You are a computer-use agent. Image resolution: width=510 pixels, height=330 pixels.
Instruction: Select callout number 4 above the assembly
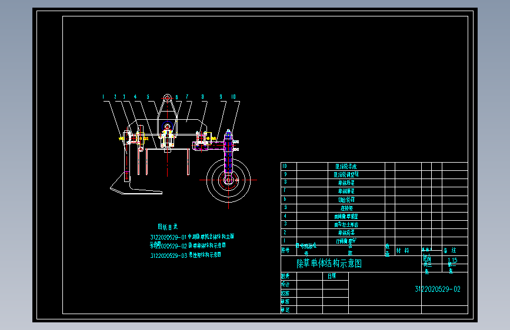tap(135, 96)
